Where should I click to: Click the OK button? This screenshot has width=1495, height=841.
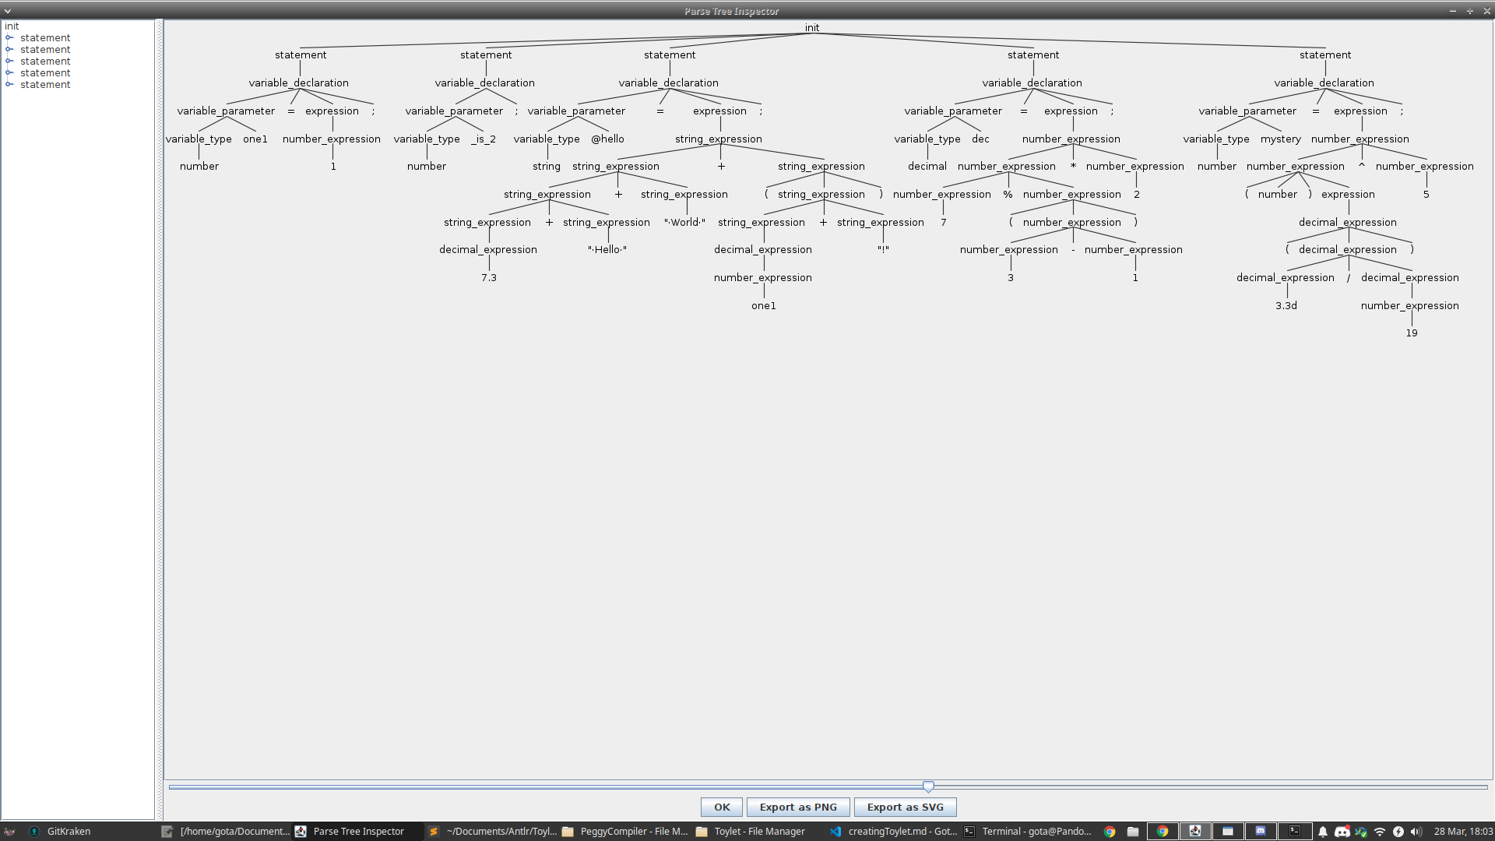[x=722, y=807]
